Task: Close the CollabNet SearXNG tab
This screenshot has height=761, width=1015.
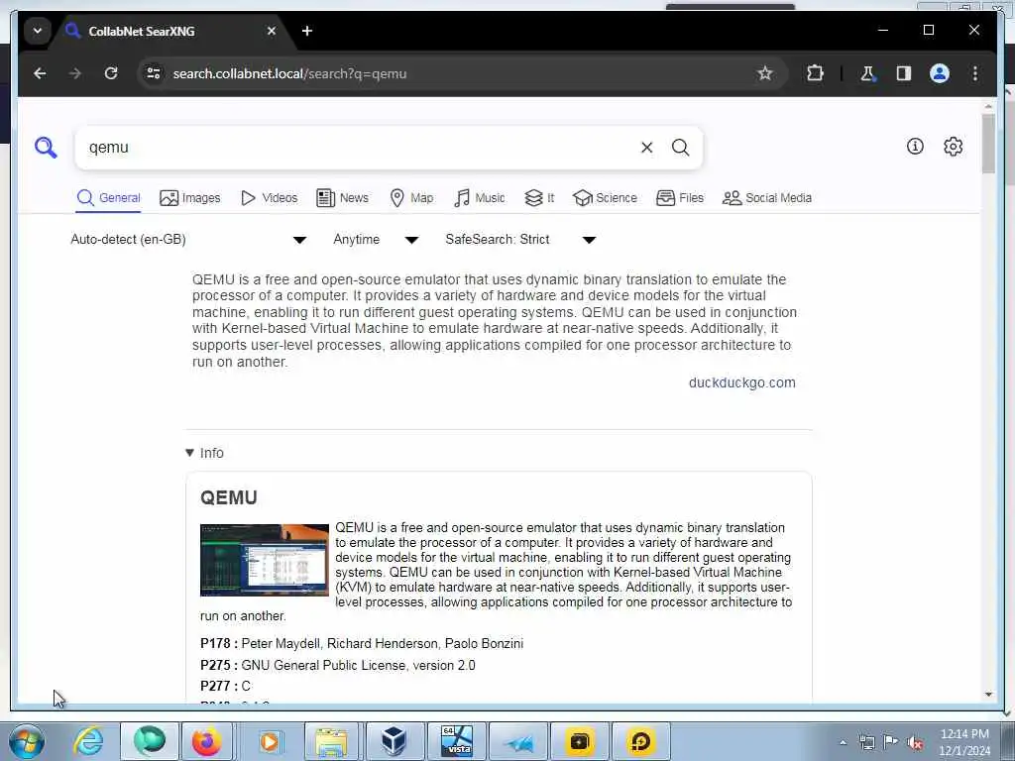Action: coord(272,31)
